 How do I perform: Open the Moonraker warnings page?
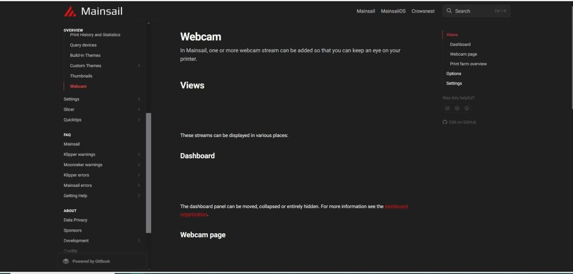pos(83,165)
